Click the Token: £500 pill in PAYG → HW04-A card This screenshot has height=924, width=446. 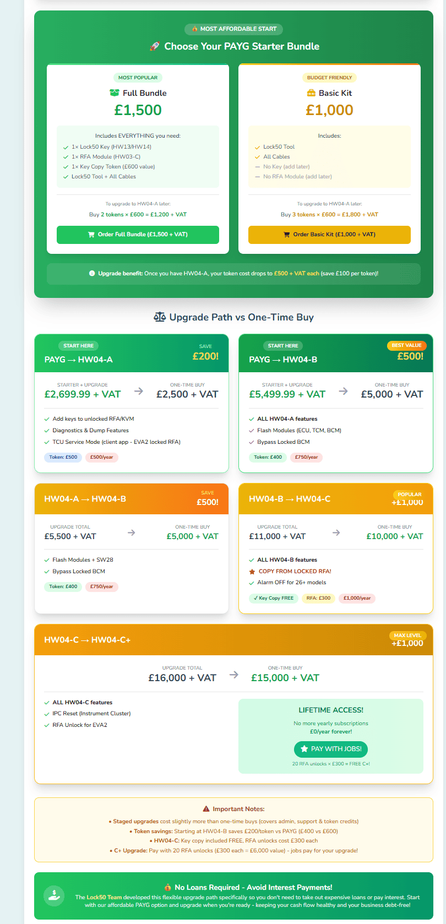pyautogui.click(x=63, y=457)
